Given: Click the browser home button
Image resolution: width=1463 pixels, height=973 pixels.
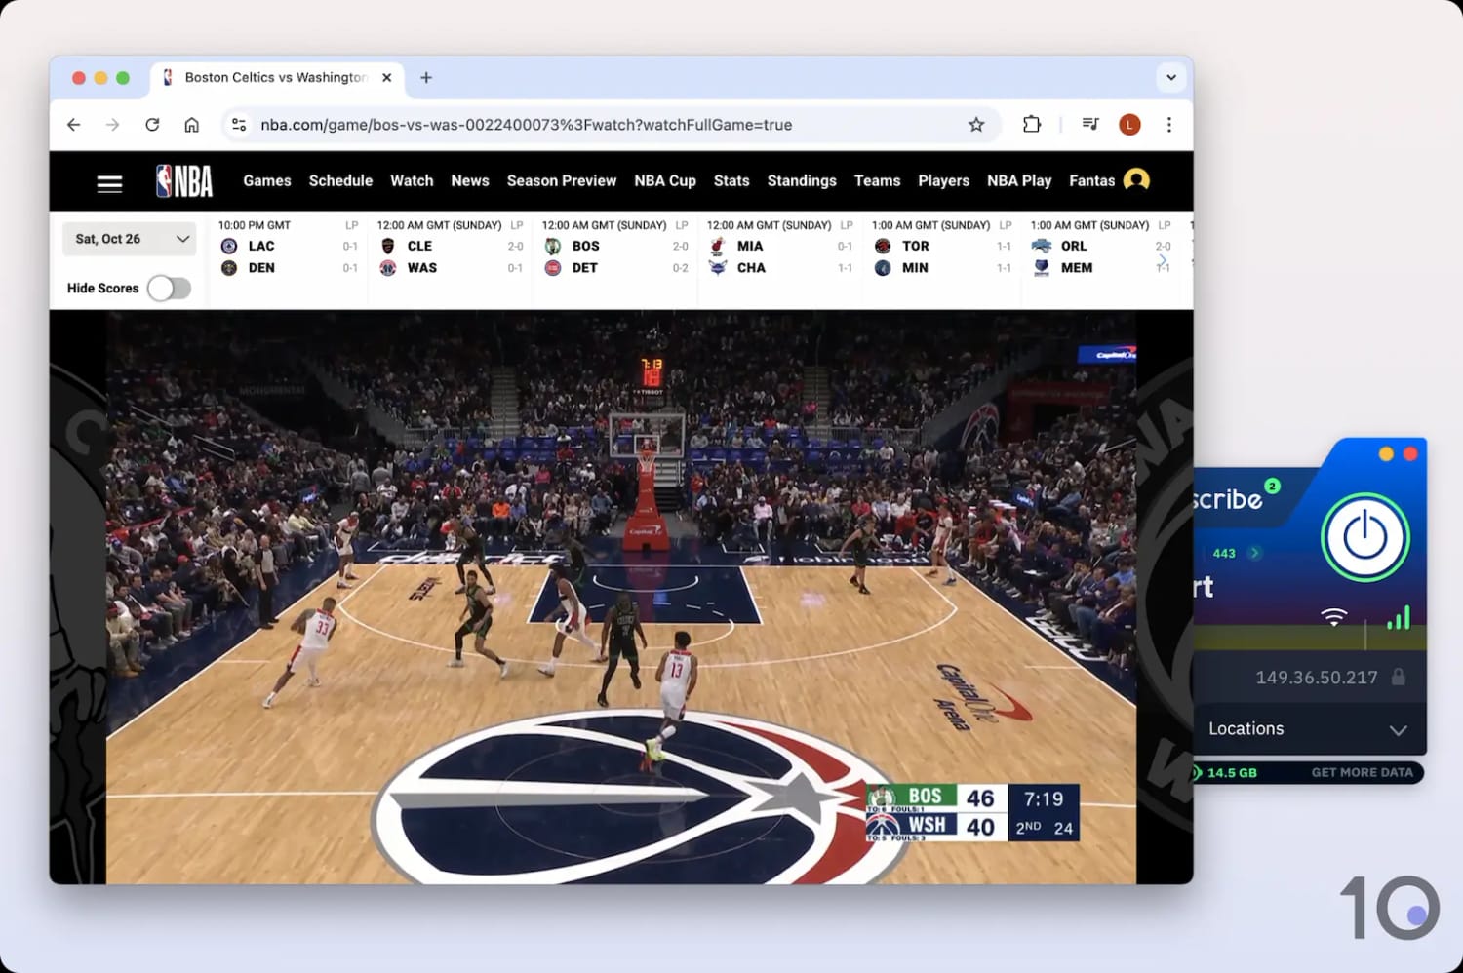Looking at the screenshot, I should pos(191,125).
